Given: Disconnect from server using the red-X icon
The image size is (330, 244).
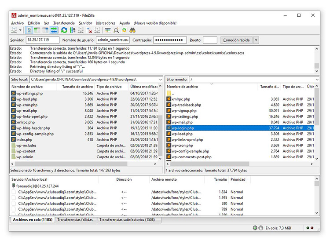Looking at the screenshot, I should point(89,30).
